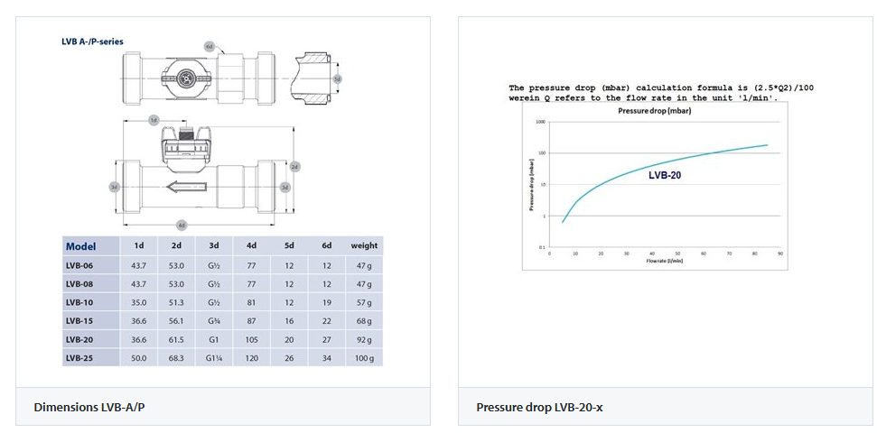The width and height of the screenshot is (877, 442).
Task: Click the G1¼ cell in LVB-25 row
Action: click(214, 358)
